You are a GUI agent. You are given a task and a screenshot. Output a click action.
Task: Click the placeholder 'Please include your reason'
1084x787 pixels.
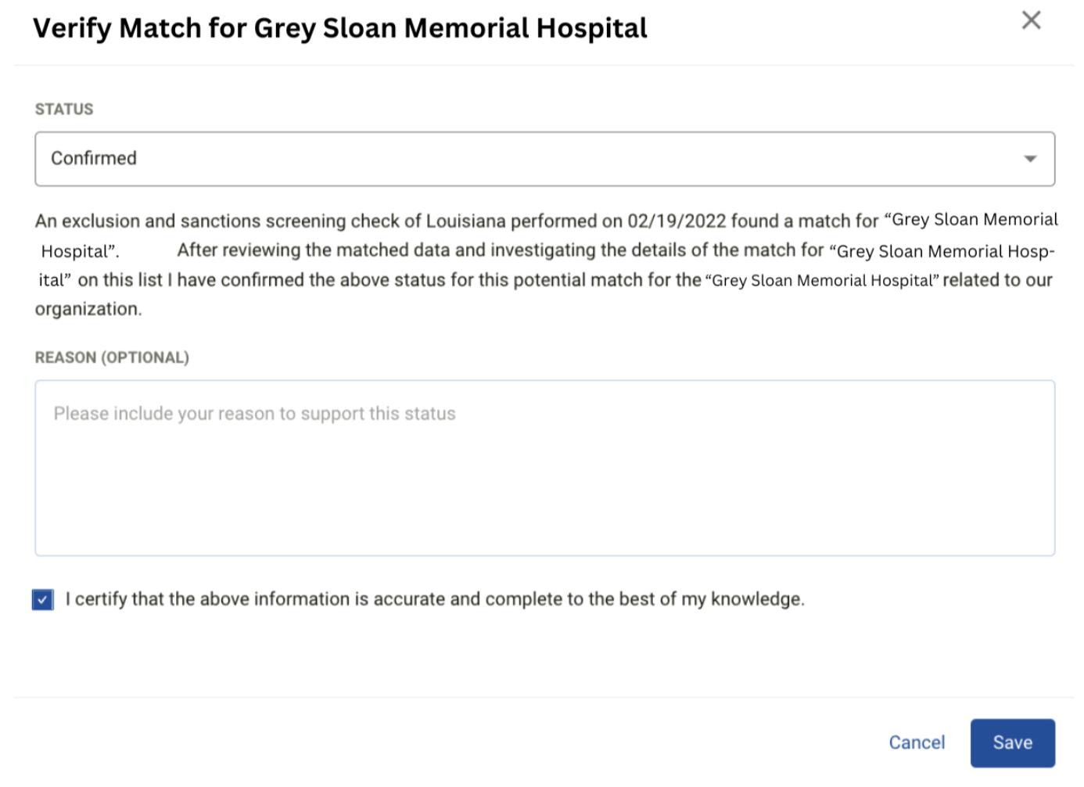[254, 414]
